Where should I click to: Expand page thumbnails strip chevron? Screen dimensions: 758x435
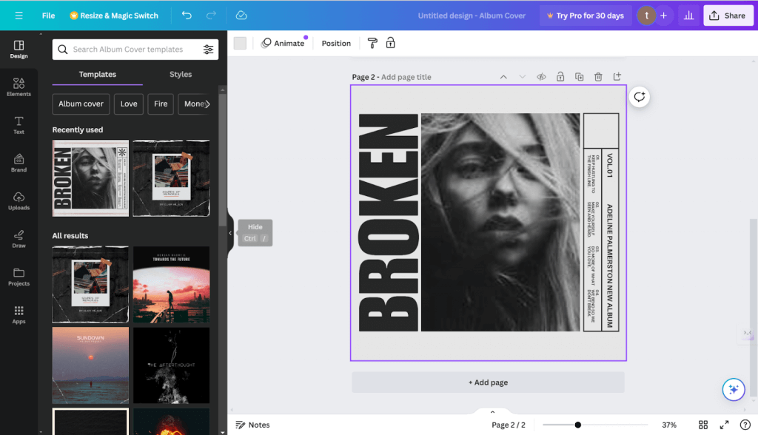click(492, 412)
